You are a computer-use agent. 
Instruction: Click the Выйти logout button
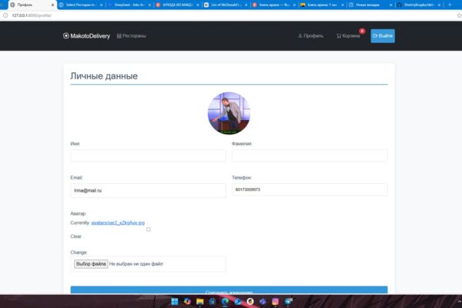coord(383,36)
